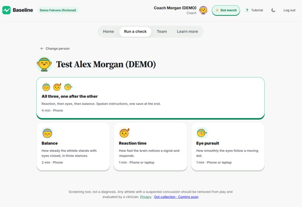Screen dimensions: 302x207
Task: Click '1 min · Phone or laptop' under Eye pursuit
Action: click(x=214, y=162)
